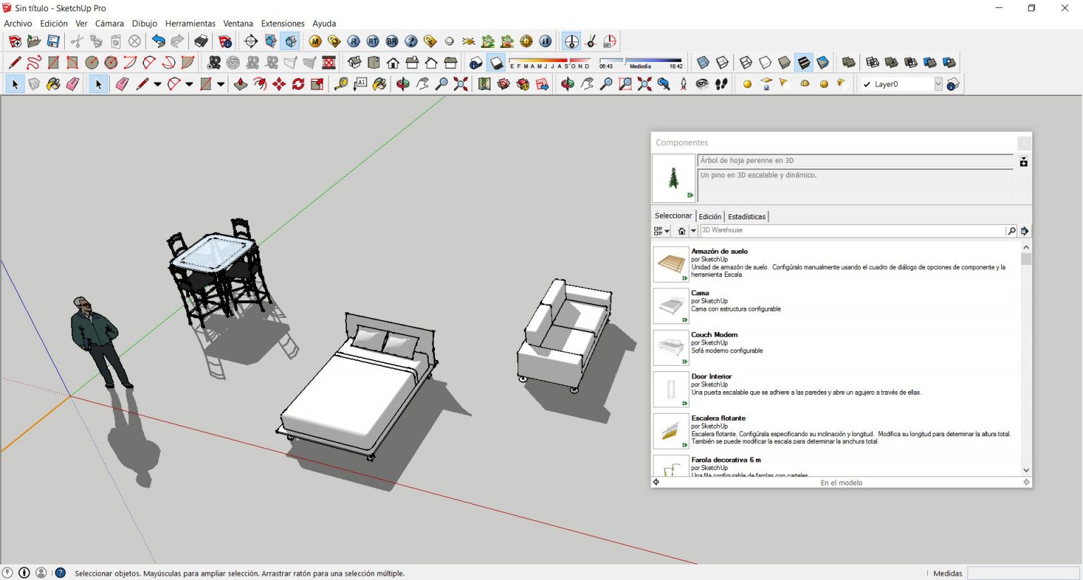Open the Cámara menu
The image size is (1083, 580).
coord(109,23)
